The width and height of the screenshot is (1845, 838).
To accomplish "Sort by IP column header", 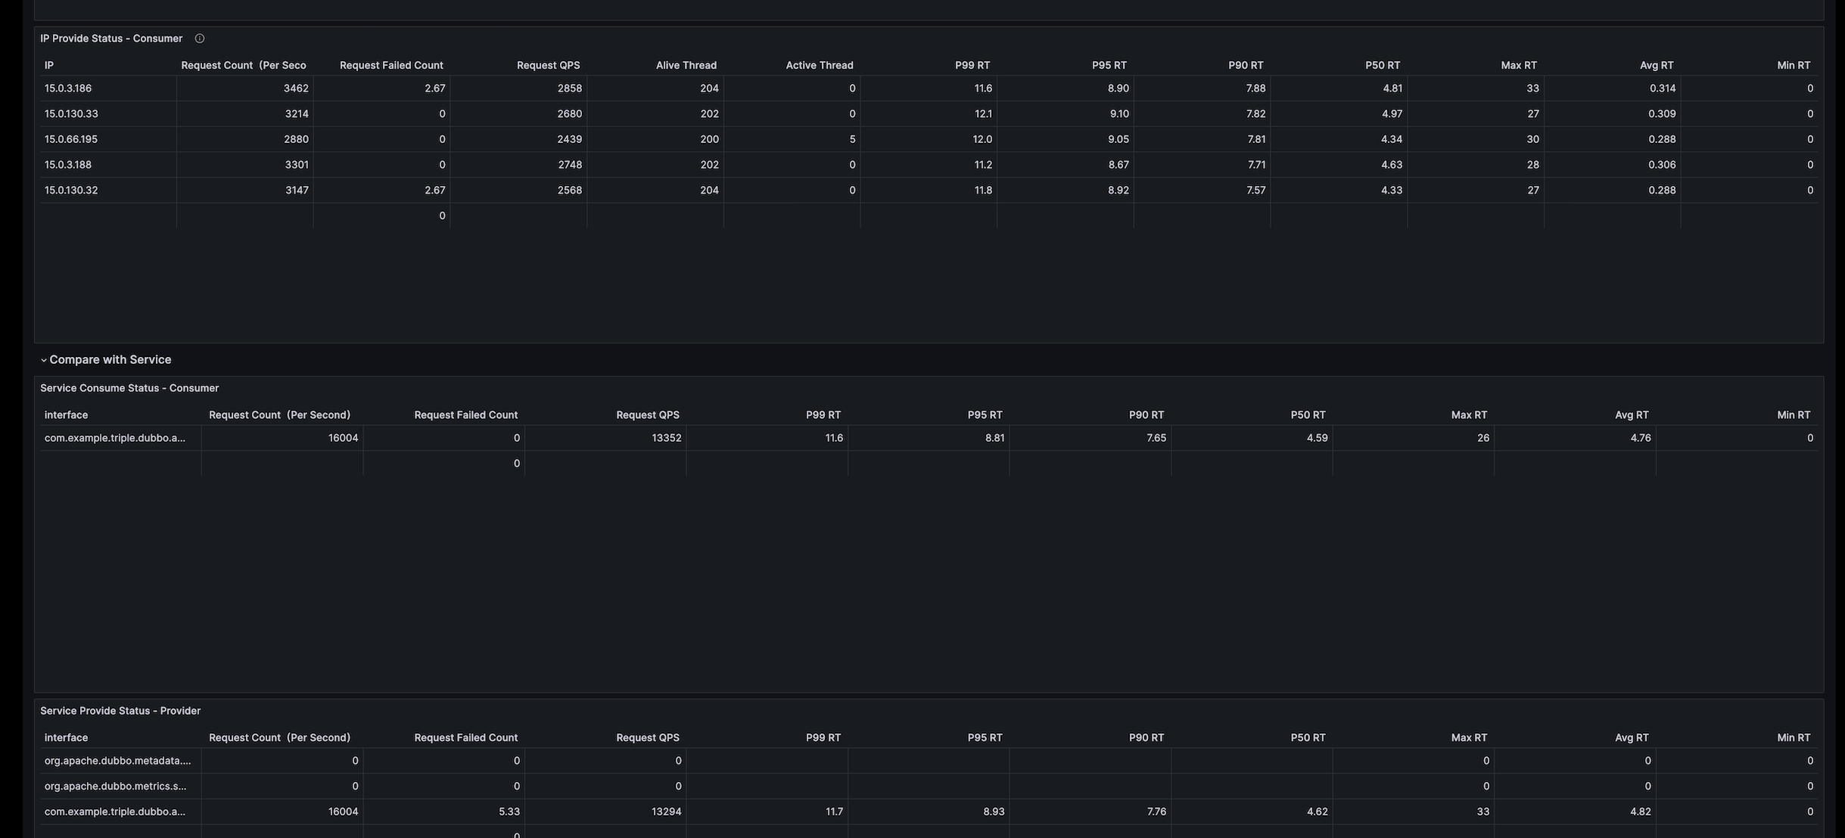I will pos(49,65).
